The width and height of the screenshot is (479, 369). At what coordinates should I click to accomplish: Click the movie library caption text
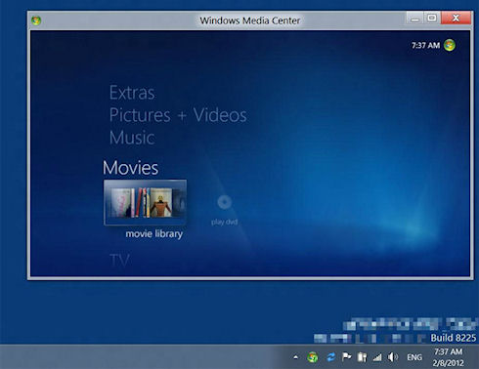154,234
